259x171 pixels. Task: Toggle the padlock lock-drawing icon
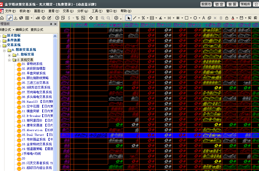coord(227,18)
